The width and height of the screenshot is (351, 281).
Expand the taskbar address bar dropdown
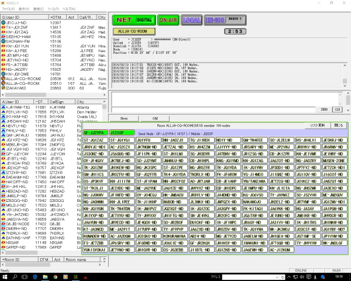[277, 277]
